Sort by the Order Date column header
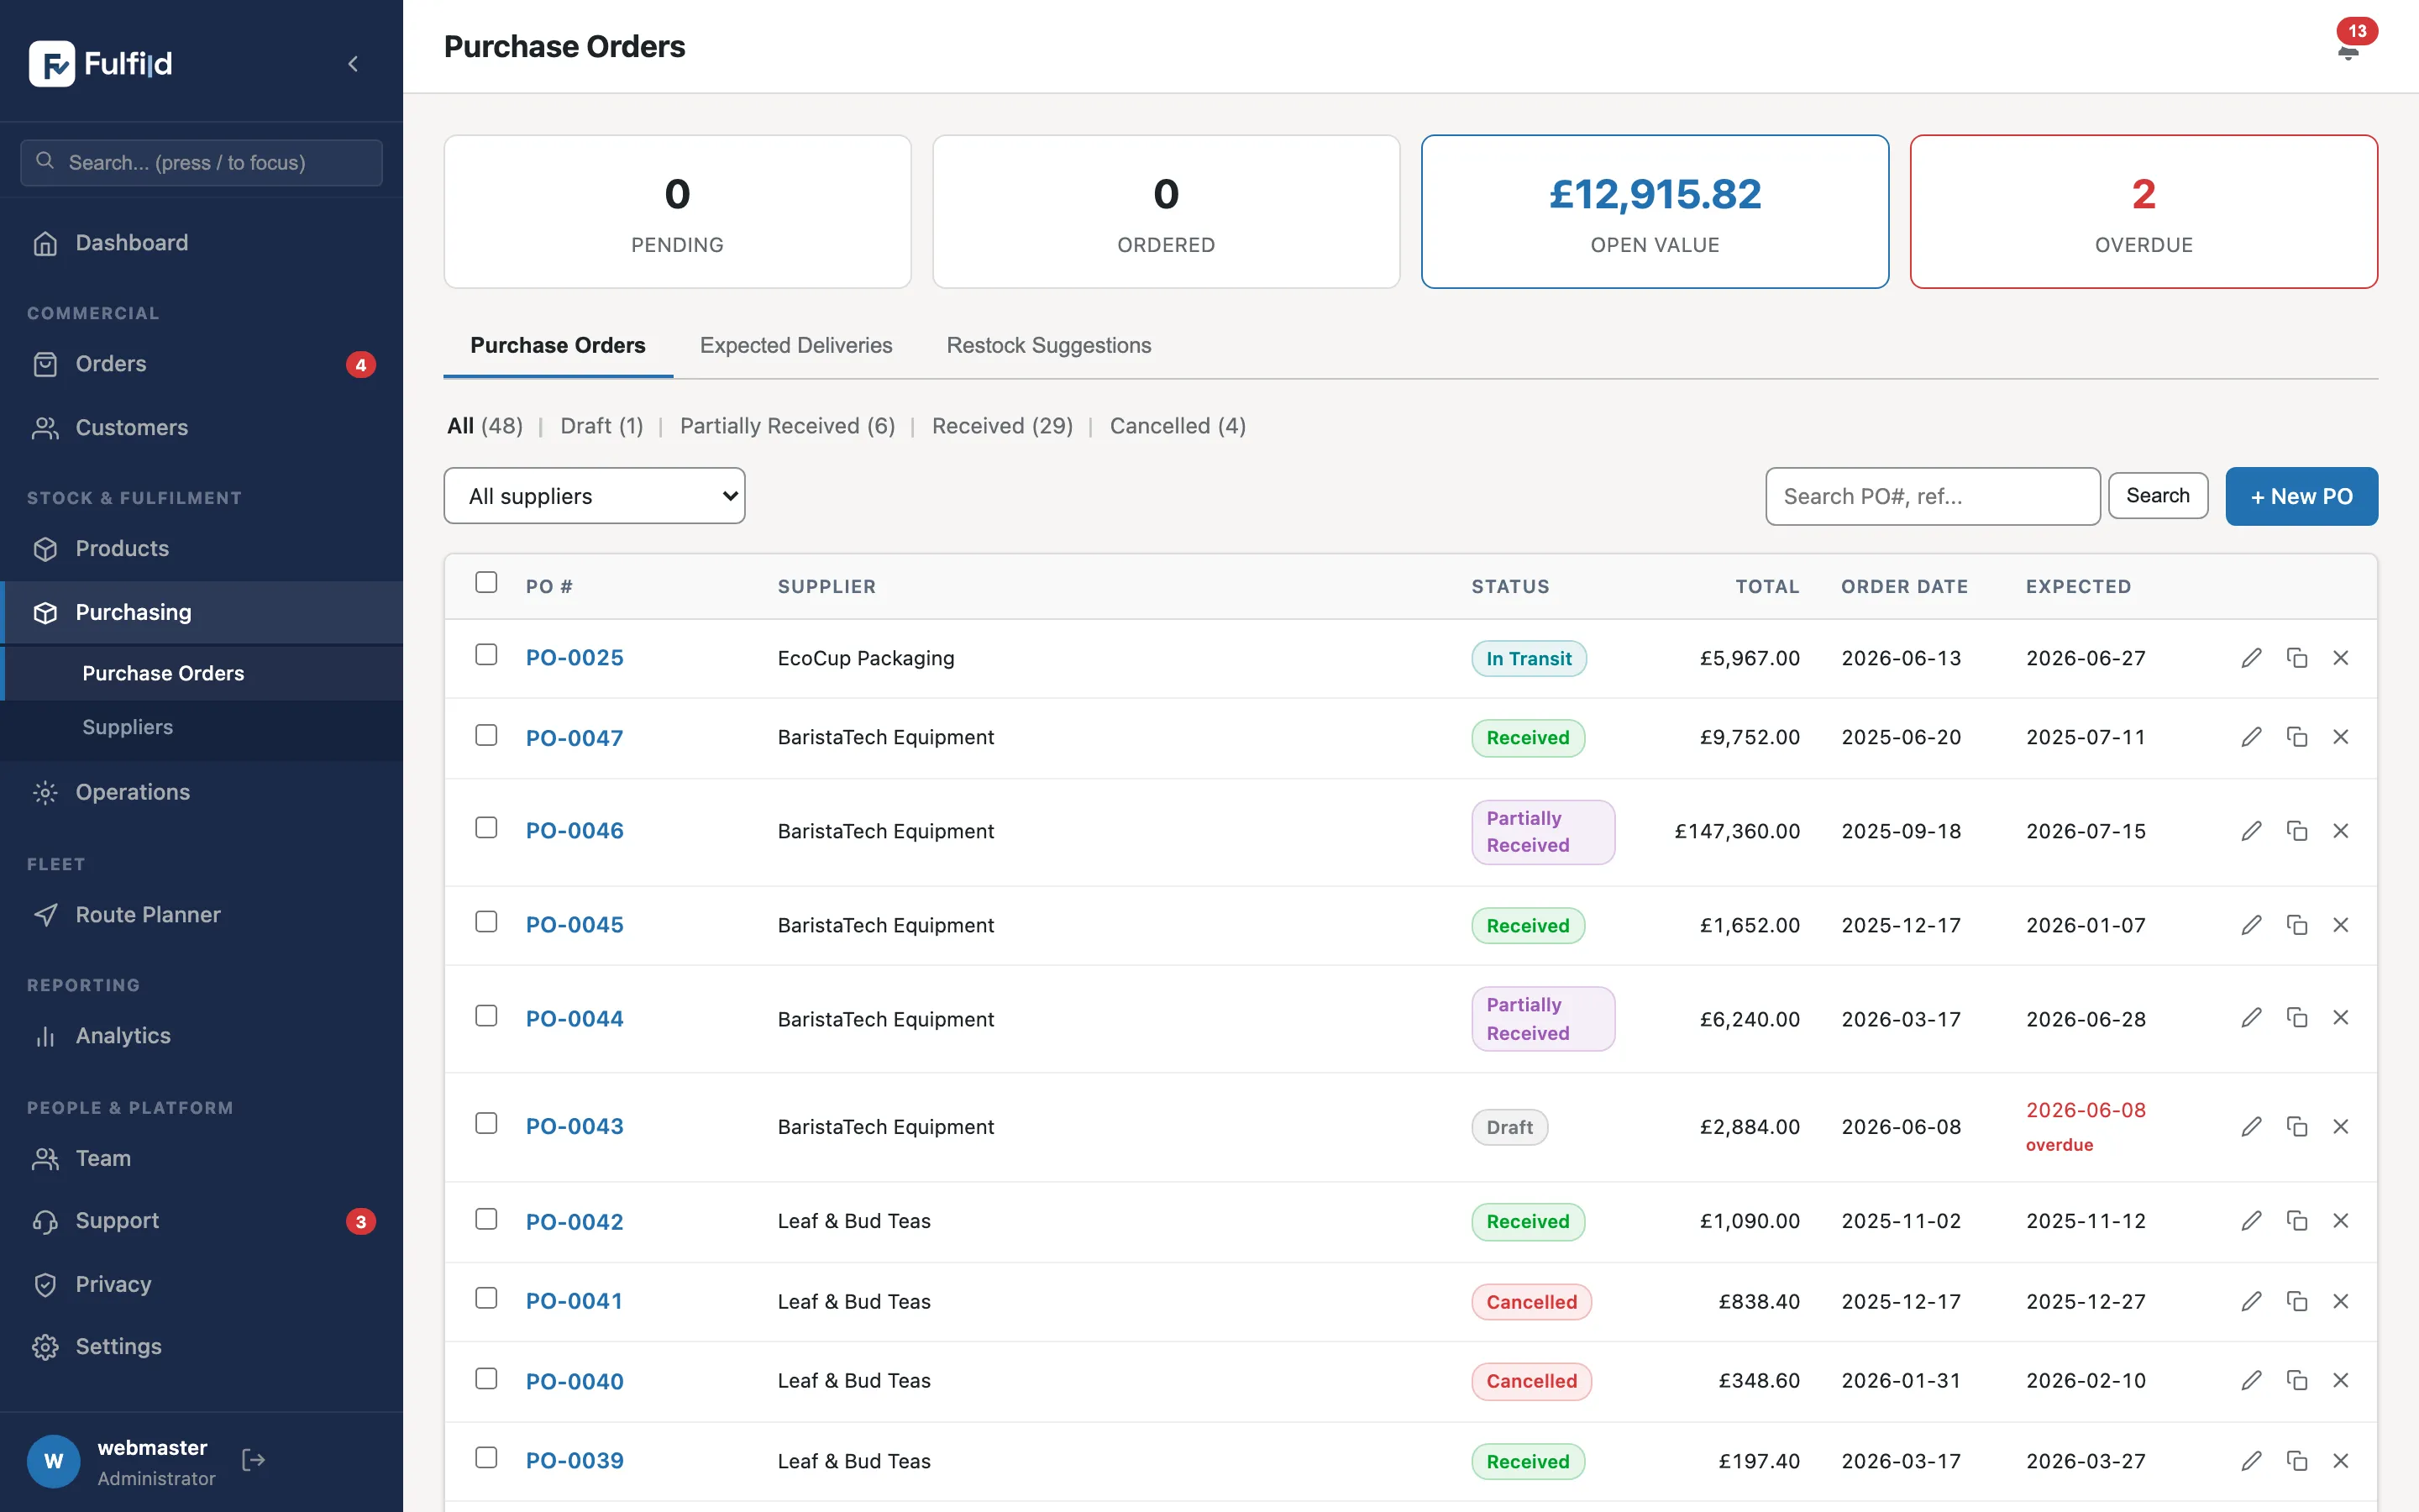The height and width of the screenshot is (1512, 2419). [x=1904, y=587]
